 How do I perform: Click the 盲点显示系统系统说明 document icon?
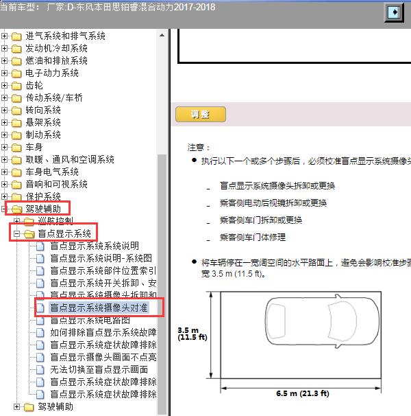[x=40, y=246]
